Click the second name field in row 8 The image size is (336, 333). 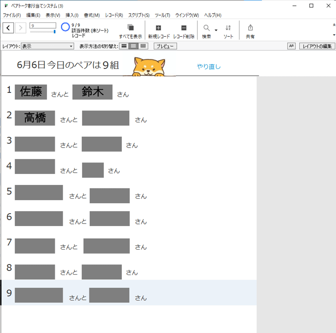point(102,272)
